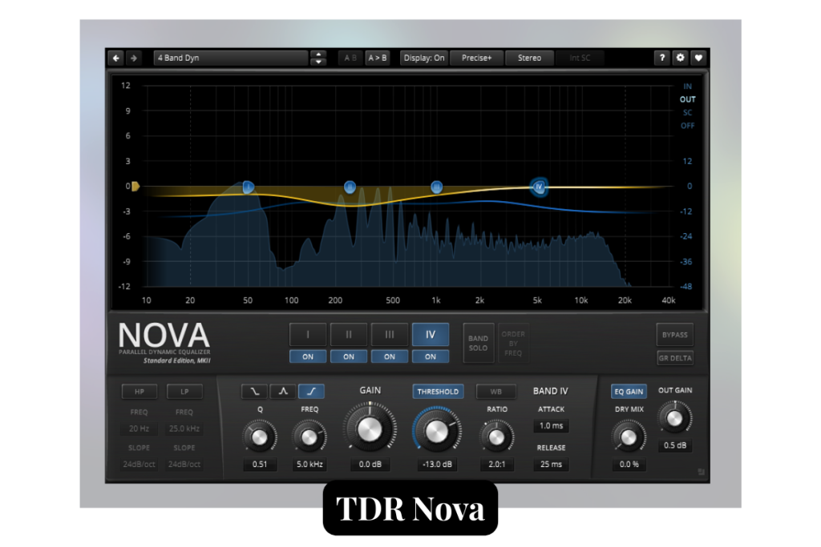Toggle the EQ GAIN button

(629, 391)
